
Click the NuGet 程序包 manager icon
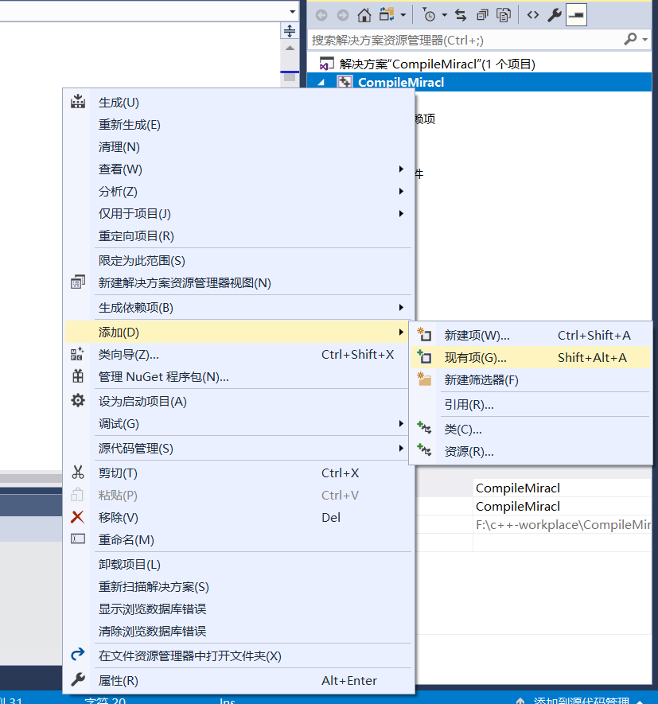point(77,377)
